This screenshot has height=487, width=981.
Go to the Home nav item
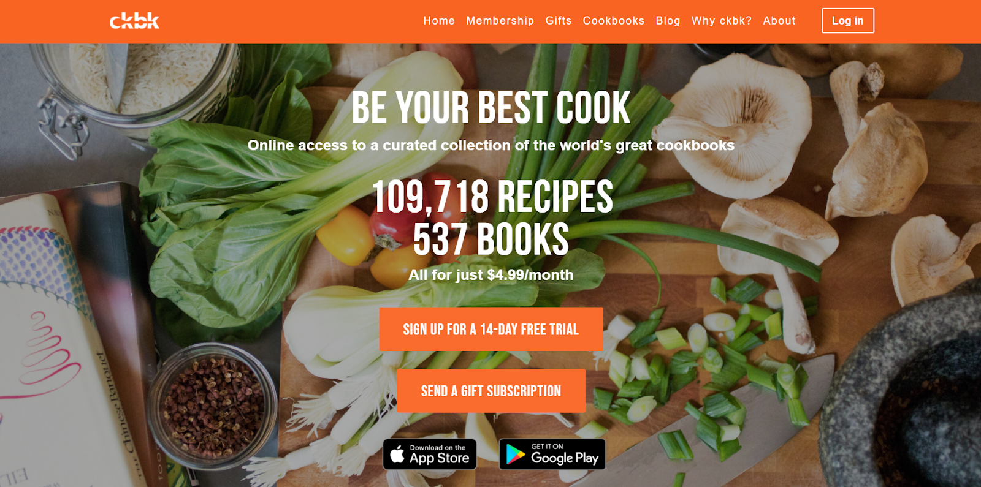439,21
